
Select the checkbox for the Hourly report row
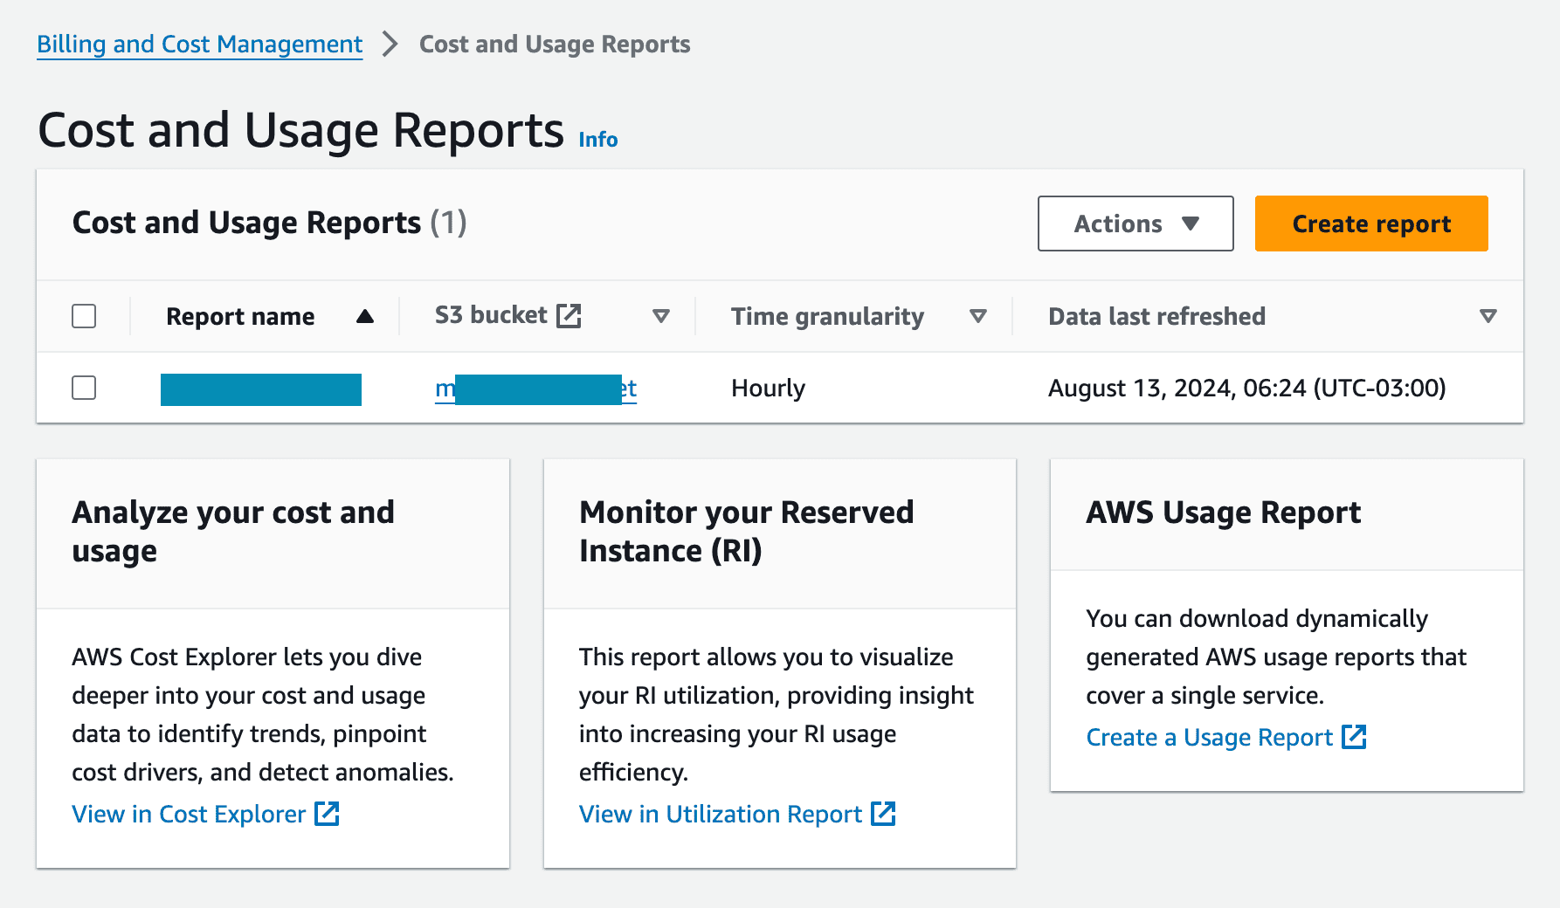click(x=84, y=388)
